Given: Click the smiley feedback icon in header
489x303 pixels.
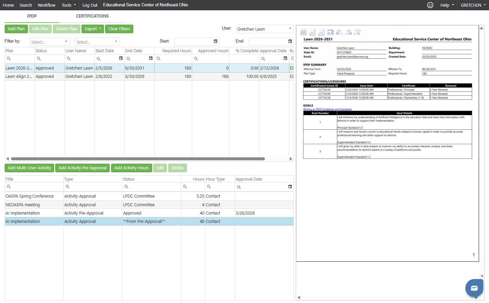Looking at the screenshot, I should (430, 5).
